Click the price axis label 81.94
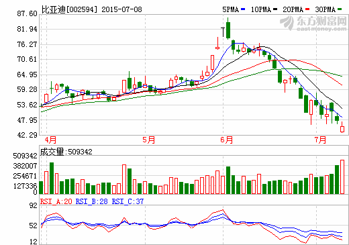This screenshot has height=245, width=349. [x=27, y=29]
